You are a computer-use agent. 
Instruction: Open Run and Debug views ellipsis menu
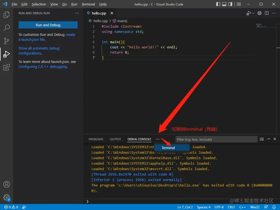coord(77,13)
